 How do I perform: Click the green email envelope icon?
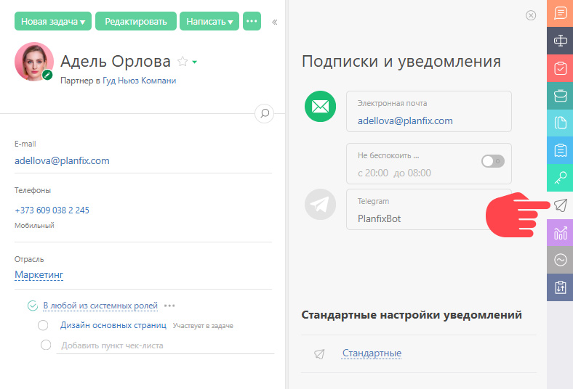320,106
